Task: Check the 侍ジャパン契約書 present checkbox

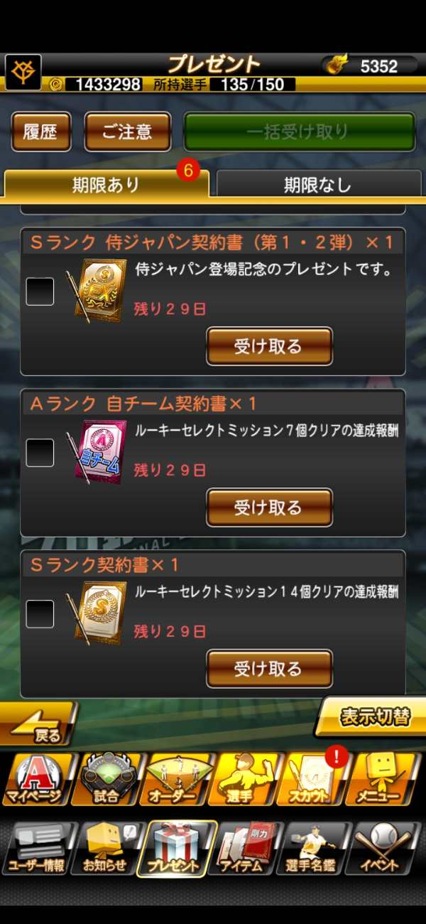Action: [x=40, y=291]
